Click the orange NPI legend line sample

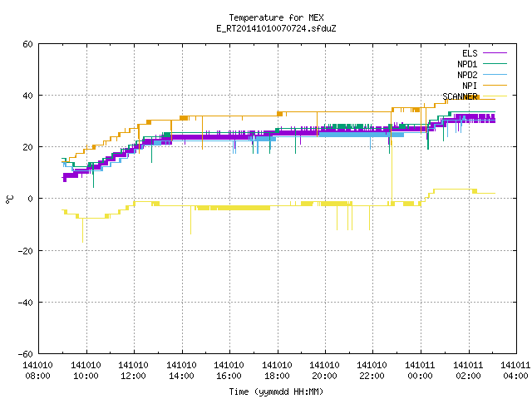(495, 85)
